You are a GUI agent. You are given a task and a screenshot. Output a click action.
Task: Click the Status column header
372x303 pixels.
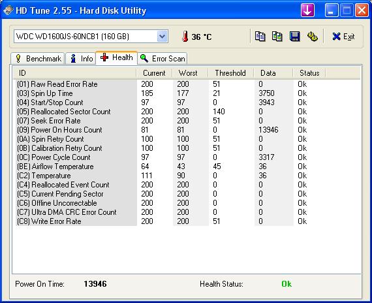[309, 73]
